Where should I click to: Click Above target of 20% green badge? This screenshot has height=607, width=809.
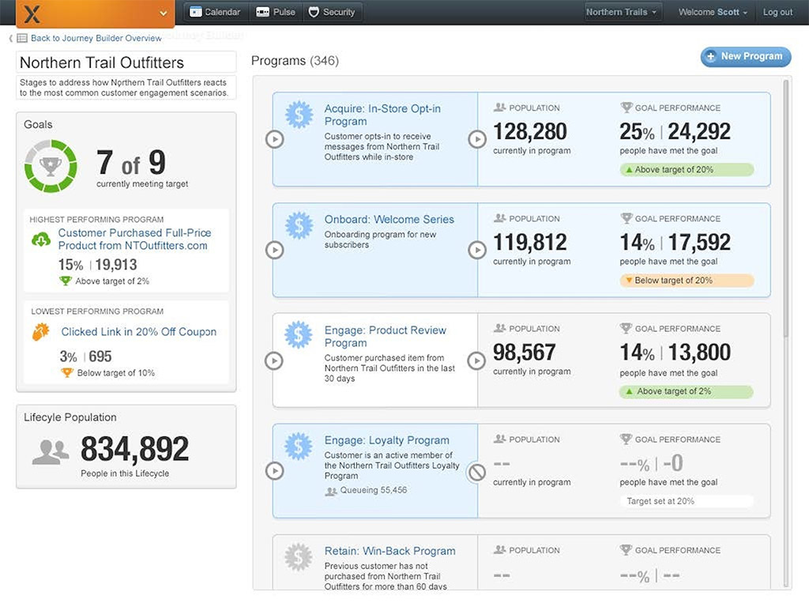tap(687, 169)
